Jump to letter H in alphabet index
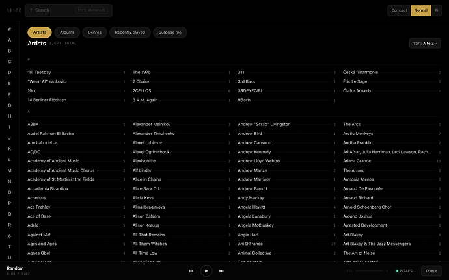Viewport: 449px width, 280px height. click(x=10, y=116)
